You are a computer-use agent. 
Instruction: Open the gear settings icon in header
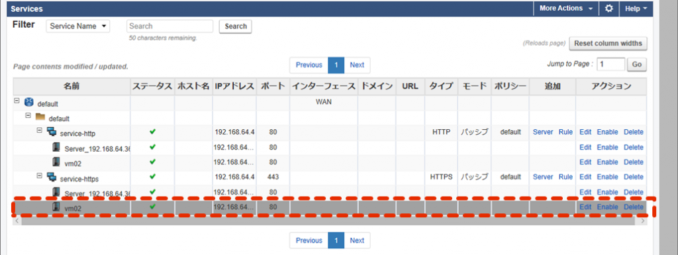click(609, 9)
